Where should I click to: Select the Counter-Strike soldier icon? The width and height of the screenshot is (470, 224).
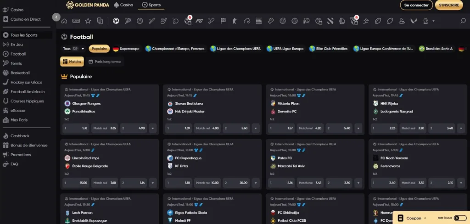coord(235,21)
